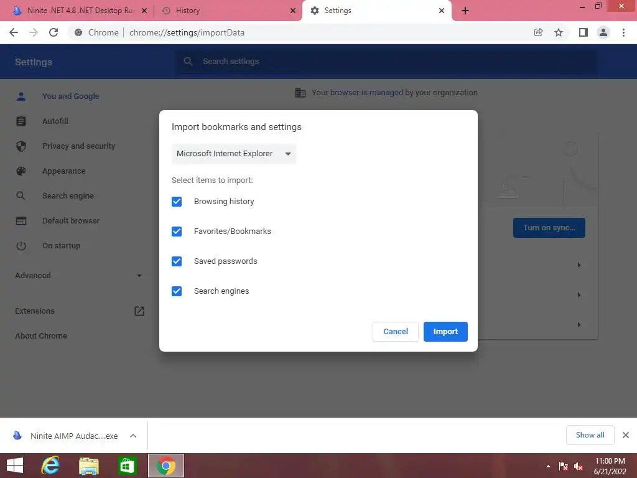637x478 pixels.
Task: Launch Internet Explorer from the taskbar
Action: coord(51,466)
